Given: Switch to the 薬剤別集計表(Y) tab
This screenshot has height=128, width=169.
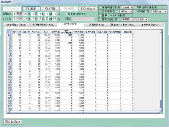Looking at the screenshot, I should pyautogui.click(x=150, y=25).
